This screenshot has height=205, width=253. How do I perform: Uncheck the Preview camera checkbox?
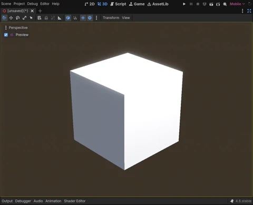coord(6,35)
